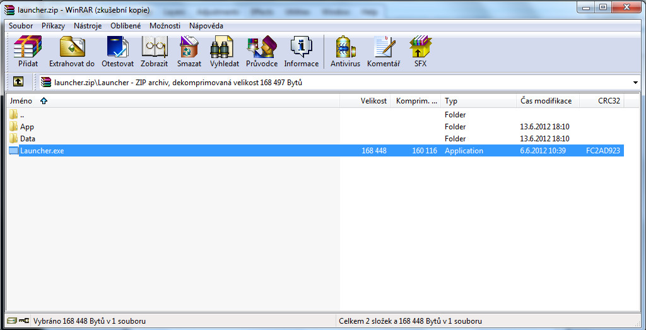The width and height of the screenshot is (646, 330).
Task: Click the Přidat (Add) toolbar icon
Action: point(28,47)
